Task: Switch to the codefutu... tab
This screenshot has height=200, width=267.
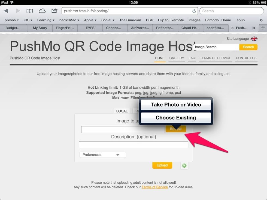Action: coord(215,28)
